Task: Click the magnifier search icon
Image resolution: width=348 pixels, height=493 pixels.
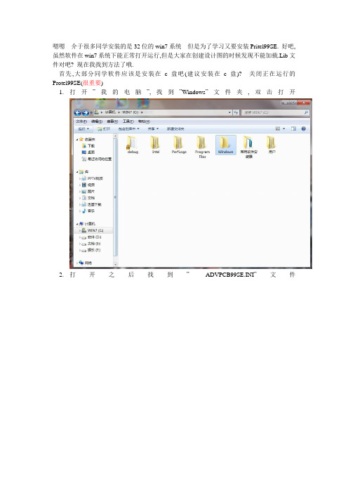Action: pos(306,112)
